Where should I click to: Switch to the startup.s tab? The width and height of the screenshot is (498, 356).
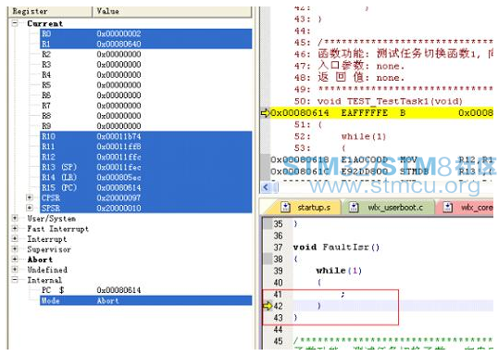click(x=305, y=208)
